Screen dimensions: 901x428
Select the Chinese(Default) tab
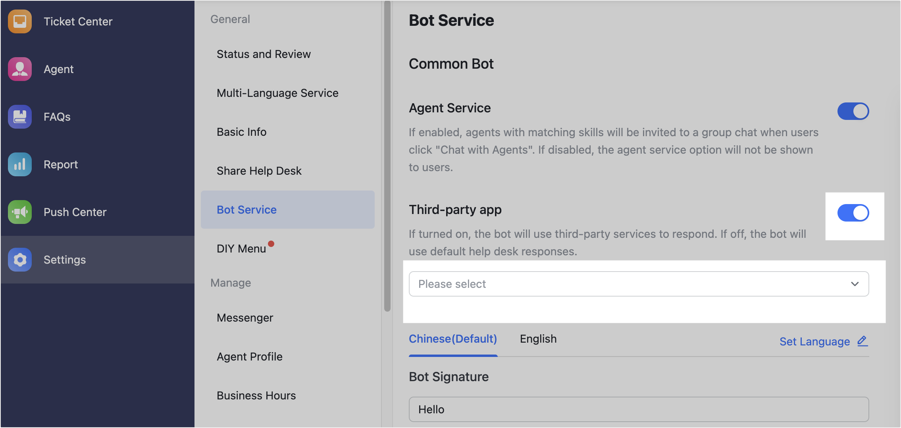tap(452, 339)
